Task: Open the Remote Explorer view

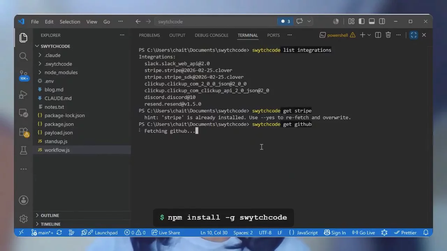Action: pos(23,113)
